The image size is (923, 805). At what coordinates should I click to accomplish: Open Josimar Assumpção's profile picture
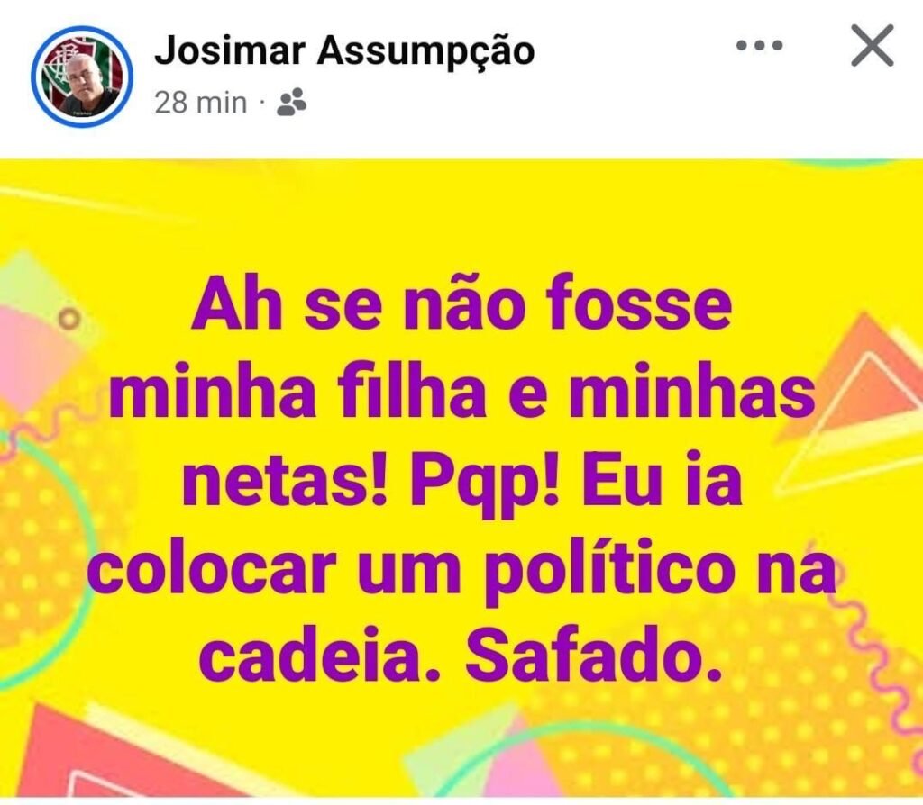(82, 77)
